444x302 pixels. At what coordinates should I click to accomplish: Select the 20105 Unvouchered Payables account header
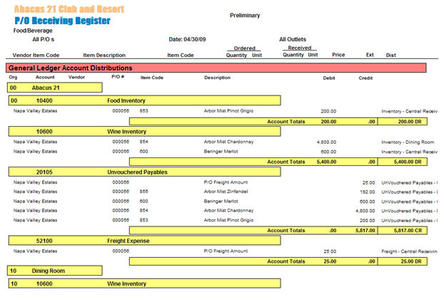(x=143, y=172)
